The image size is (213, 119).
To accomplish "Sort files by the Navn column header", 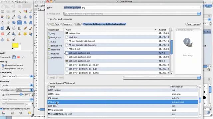I will [x=111, y=30].
